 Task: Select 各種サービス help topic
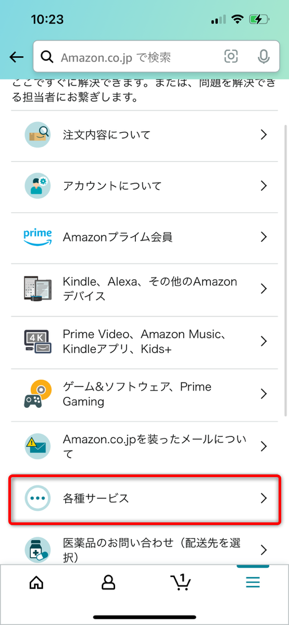144,498
